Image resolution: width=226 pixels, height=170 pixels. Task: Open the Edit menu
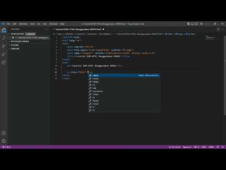point(15,24)
